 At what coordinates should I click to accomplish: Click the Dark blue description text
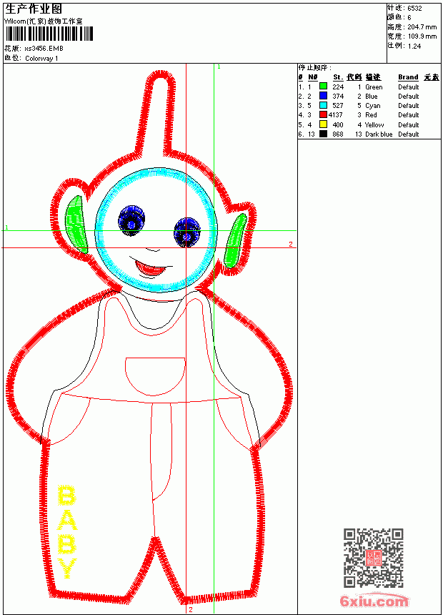click(379, 134)
